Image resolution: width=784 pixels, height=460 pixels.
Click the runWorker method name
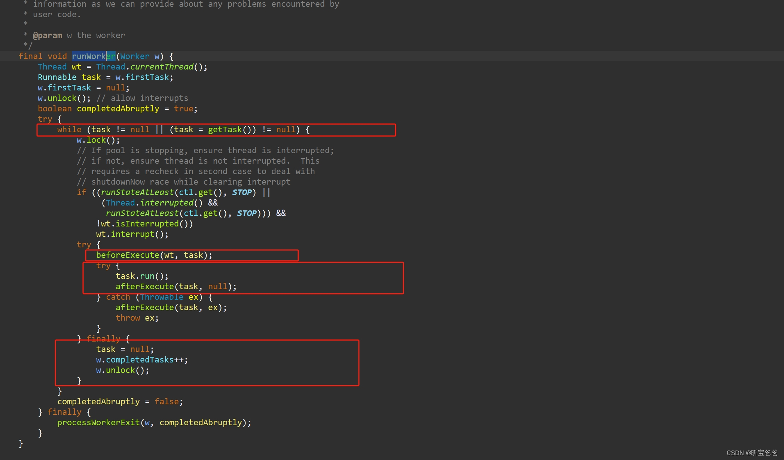click(x=94, y=56)
